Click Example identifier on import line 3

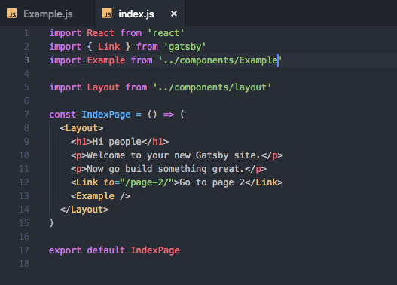(106, 60)
